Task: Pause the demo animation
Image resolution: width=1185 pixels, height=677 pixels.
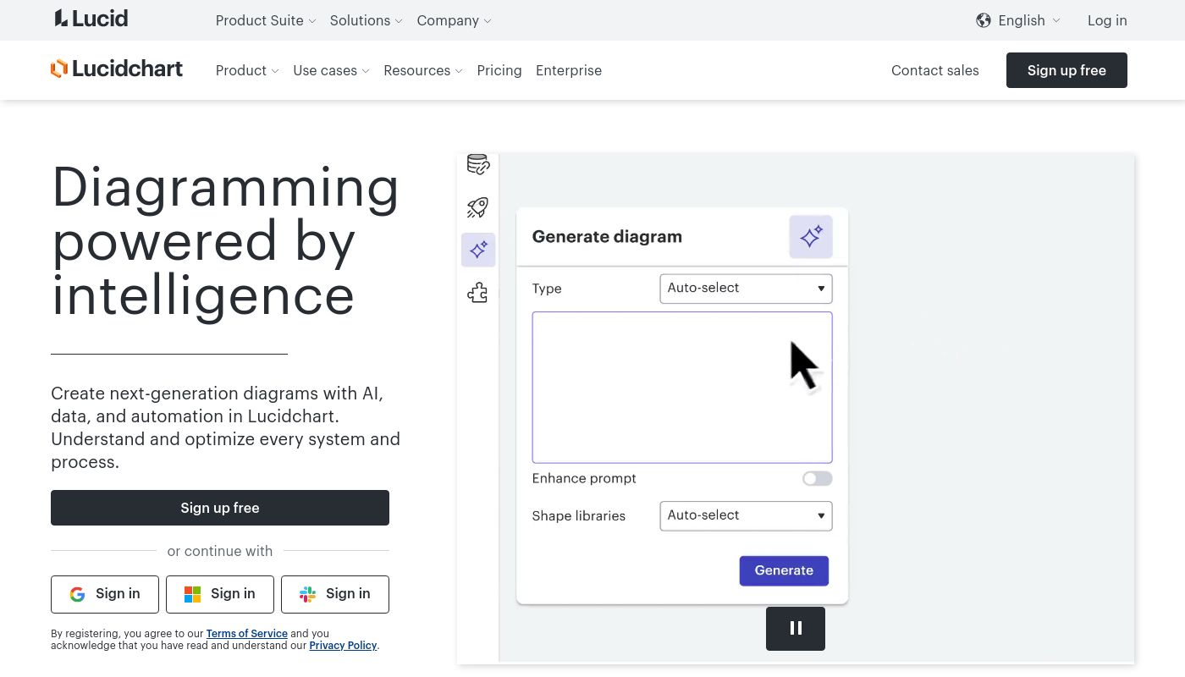Action: (796, 628)
